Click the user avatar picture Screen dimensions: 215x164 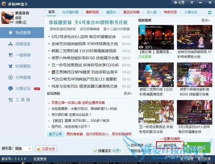pyautogui.click(x=8, y=18)
